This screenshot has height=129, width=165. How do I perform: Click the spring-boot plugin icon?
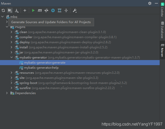(17, 83)
